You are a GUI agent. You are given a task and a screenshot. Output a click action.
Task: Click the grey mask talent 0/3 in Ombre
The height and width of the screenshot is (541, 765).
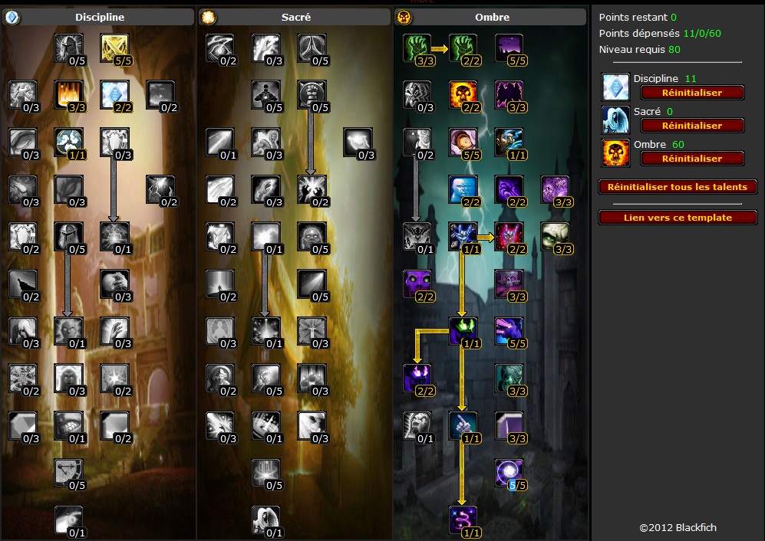pyautogui.click(x=417, y=95)
